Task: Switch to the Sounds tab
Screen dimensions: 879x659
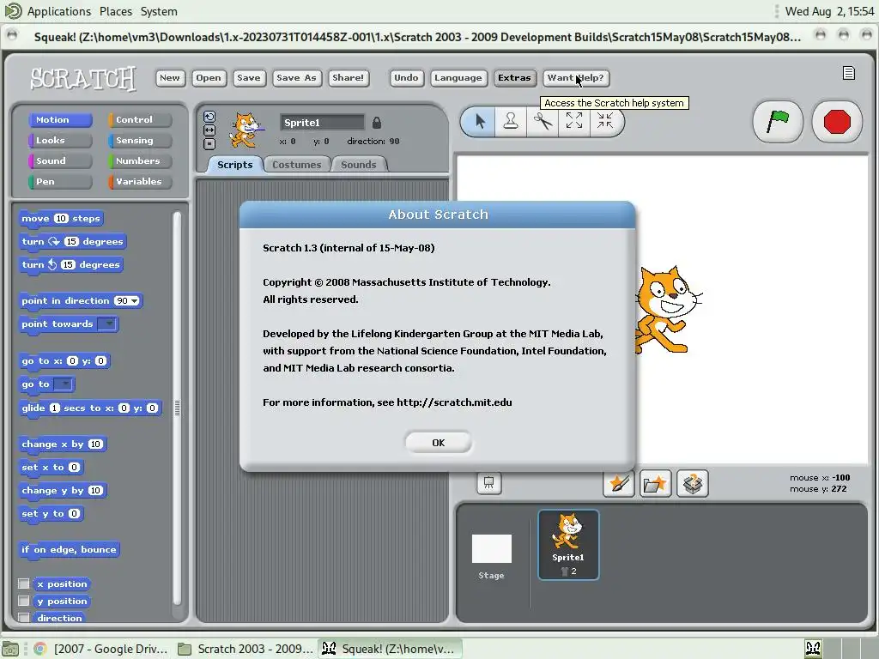Action: [x=358, y=164]
